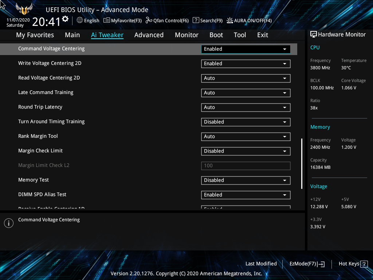The height and width of the screenshot is (280, 373).
Task: Select Write Voltage Centering 2D label
Action: (50, 63)
